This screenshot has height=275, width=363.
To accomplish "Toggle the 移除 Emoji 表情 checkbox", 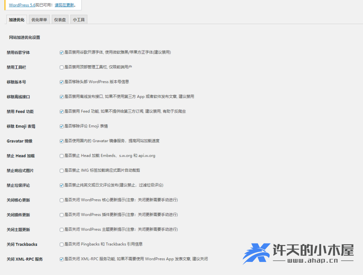I will [62, 126].
